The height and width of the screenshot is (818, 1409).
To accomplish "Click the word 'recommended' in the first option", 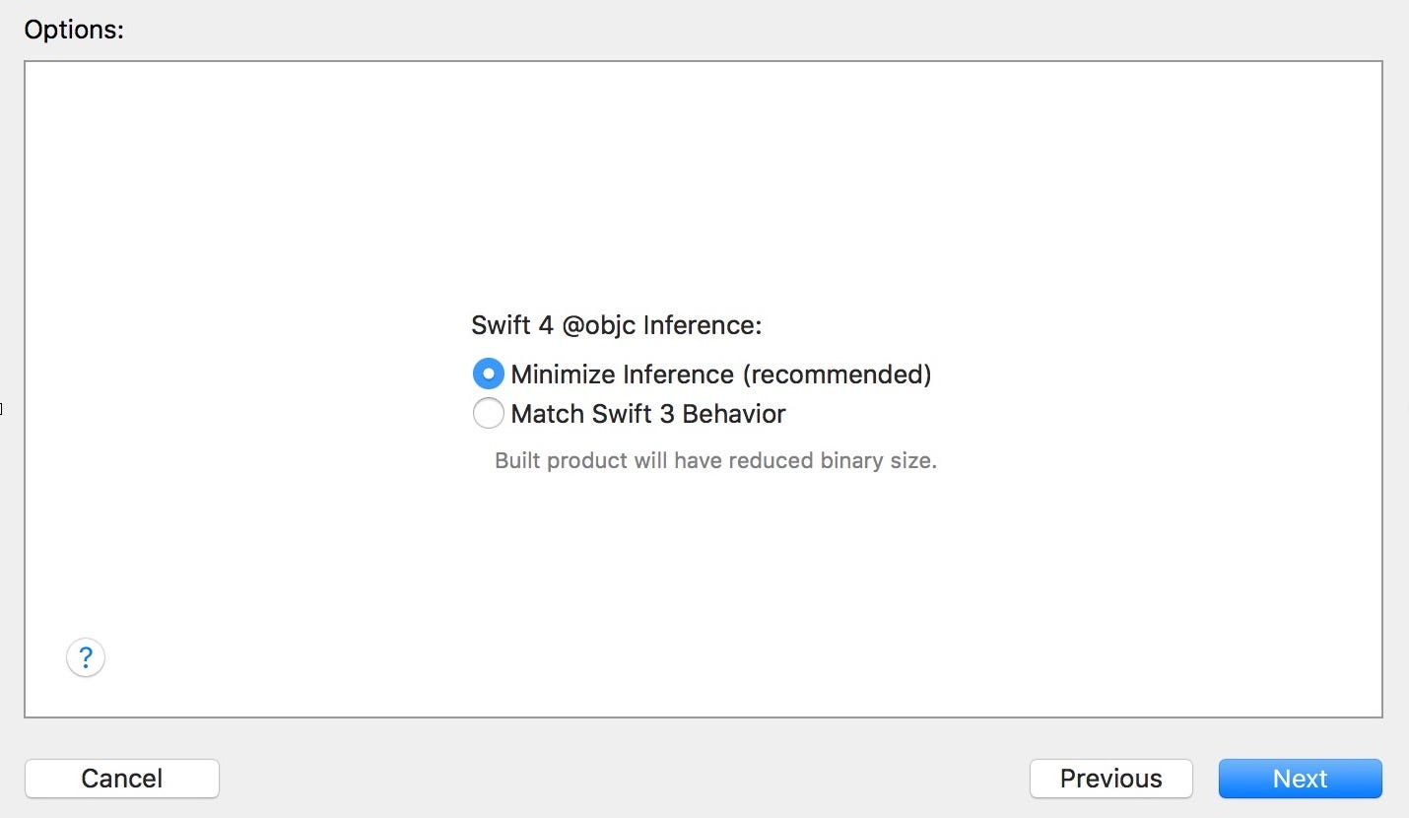I will tap(837, 375).
